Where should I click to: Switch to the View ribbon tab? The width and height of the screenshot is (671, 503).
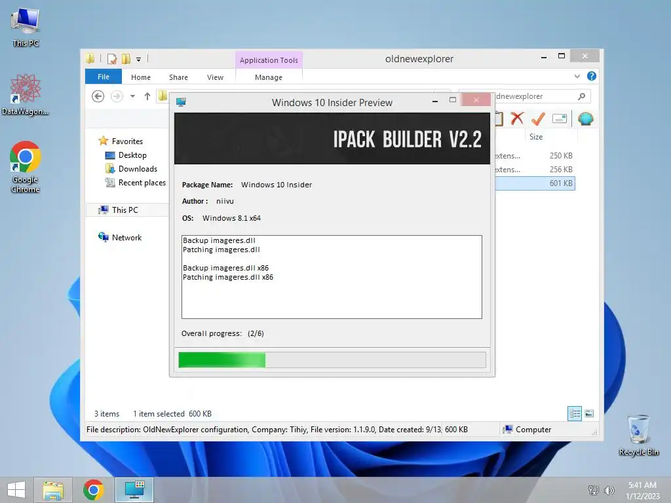(215, 77)
